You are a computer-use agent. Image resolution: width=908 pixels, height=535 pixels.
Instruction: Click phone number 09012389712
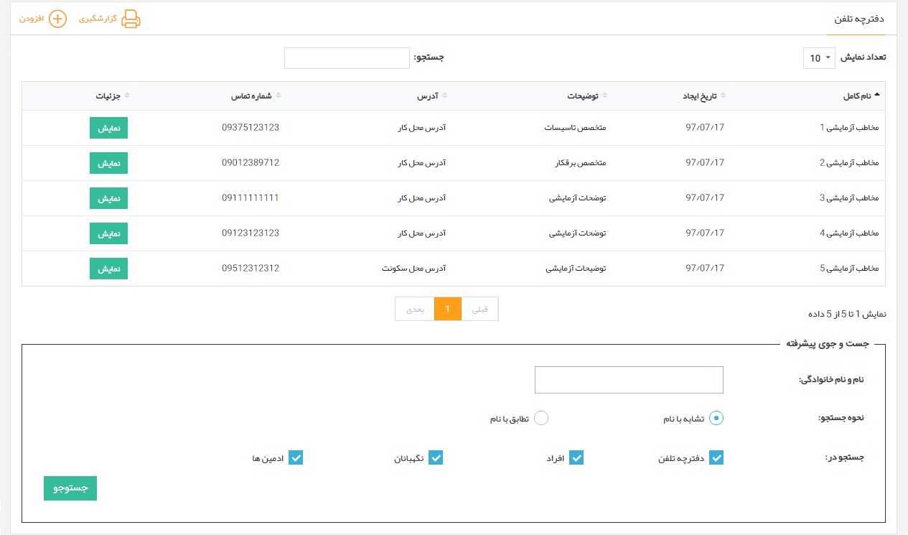[251, 163]
